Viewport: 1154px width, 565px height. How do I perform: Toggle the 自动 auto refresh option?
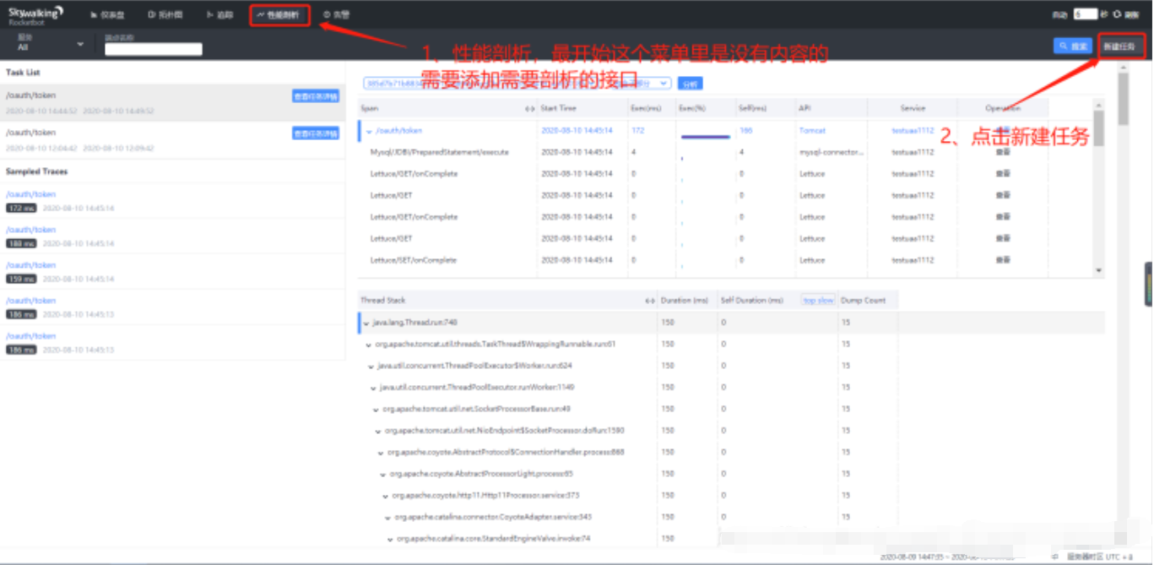tap(1059, 14)
